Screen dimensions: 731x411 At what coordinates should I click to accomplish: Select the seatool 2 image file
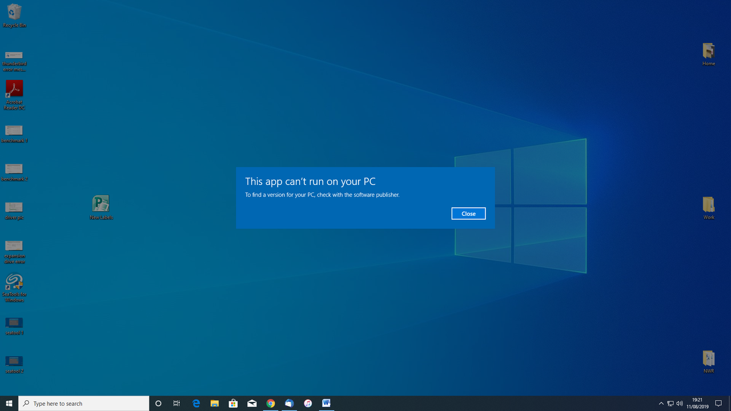pos(14,364)
